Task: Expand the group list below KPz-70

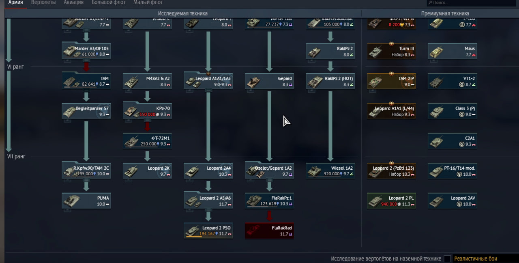Action: (x=147, y=120)
